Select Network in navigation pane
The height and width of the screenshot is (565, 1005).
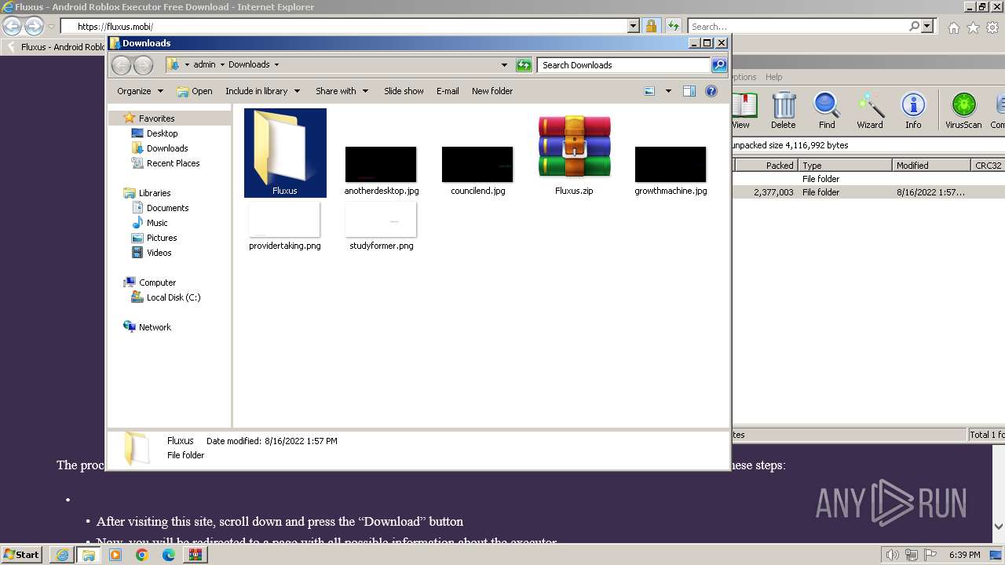[155, 327]
